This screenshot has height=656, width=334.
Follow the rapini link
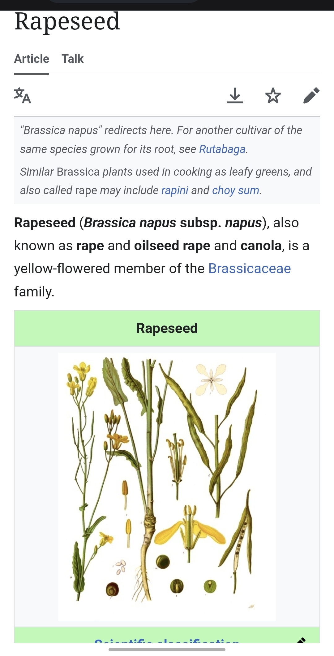[175, 190]
